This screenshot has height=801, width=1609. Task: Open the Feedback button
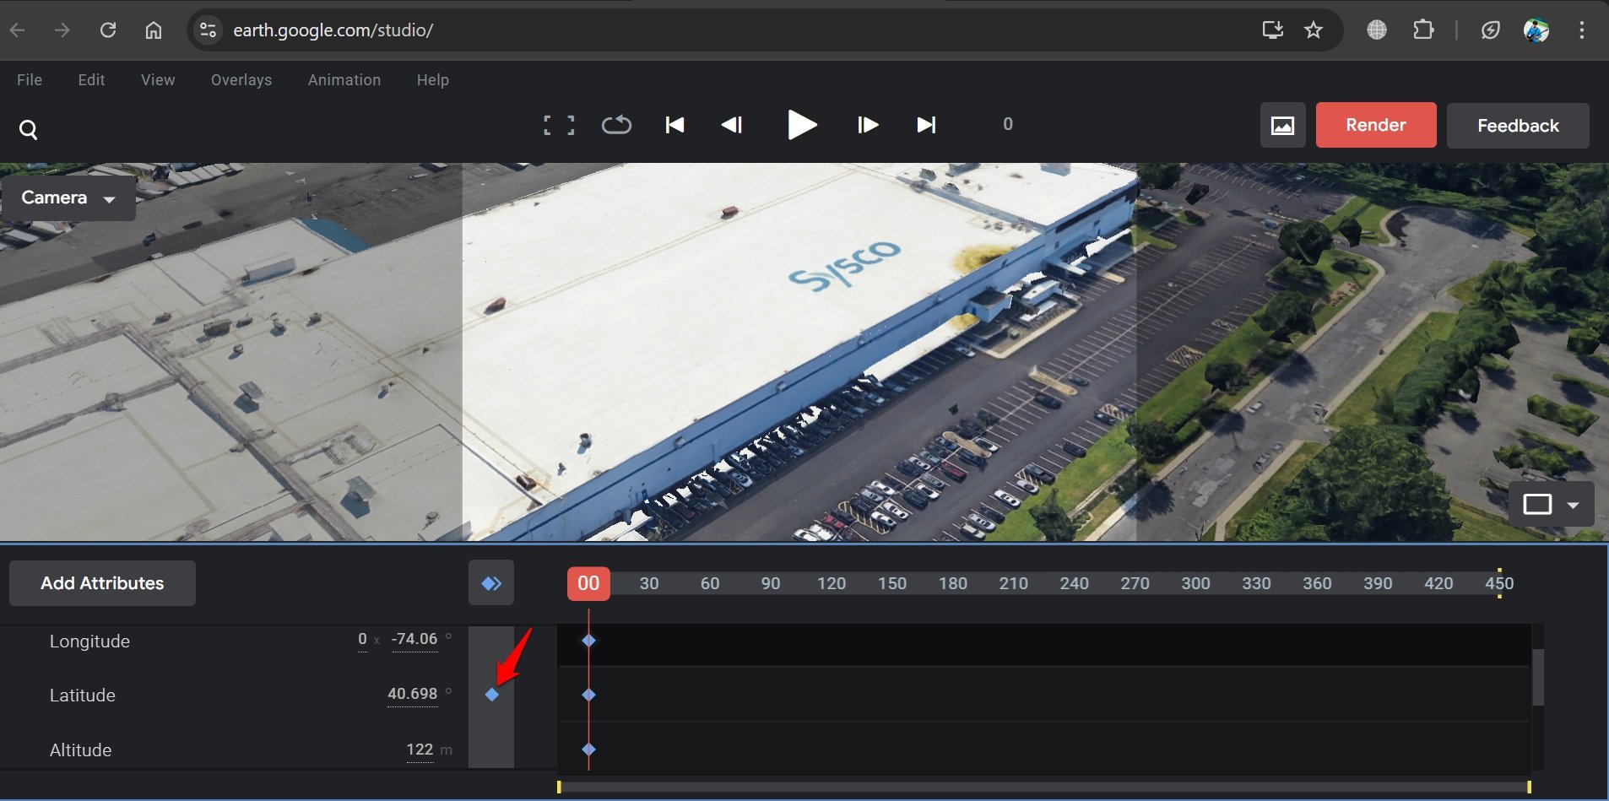pyautogui.click(x=1518, y=126)
